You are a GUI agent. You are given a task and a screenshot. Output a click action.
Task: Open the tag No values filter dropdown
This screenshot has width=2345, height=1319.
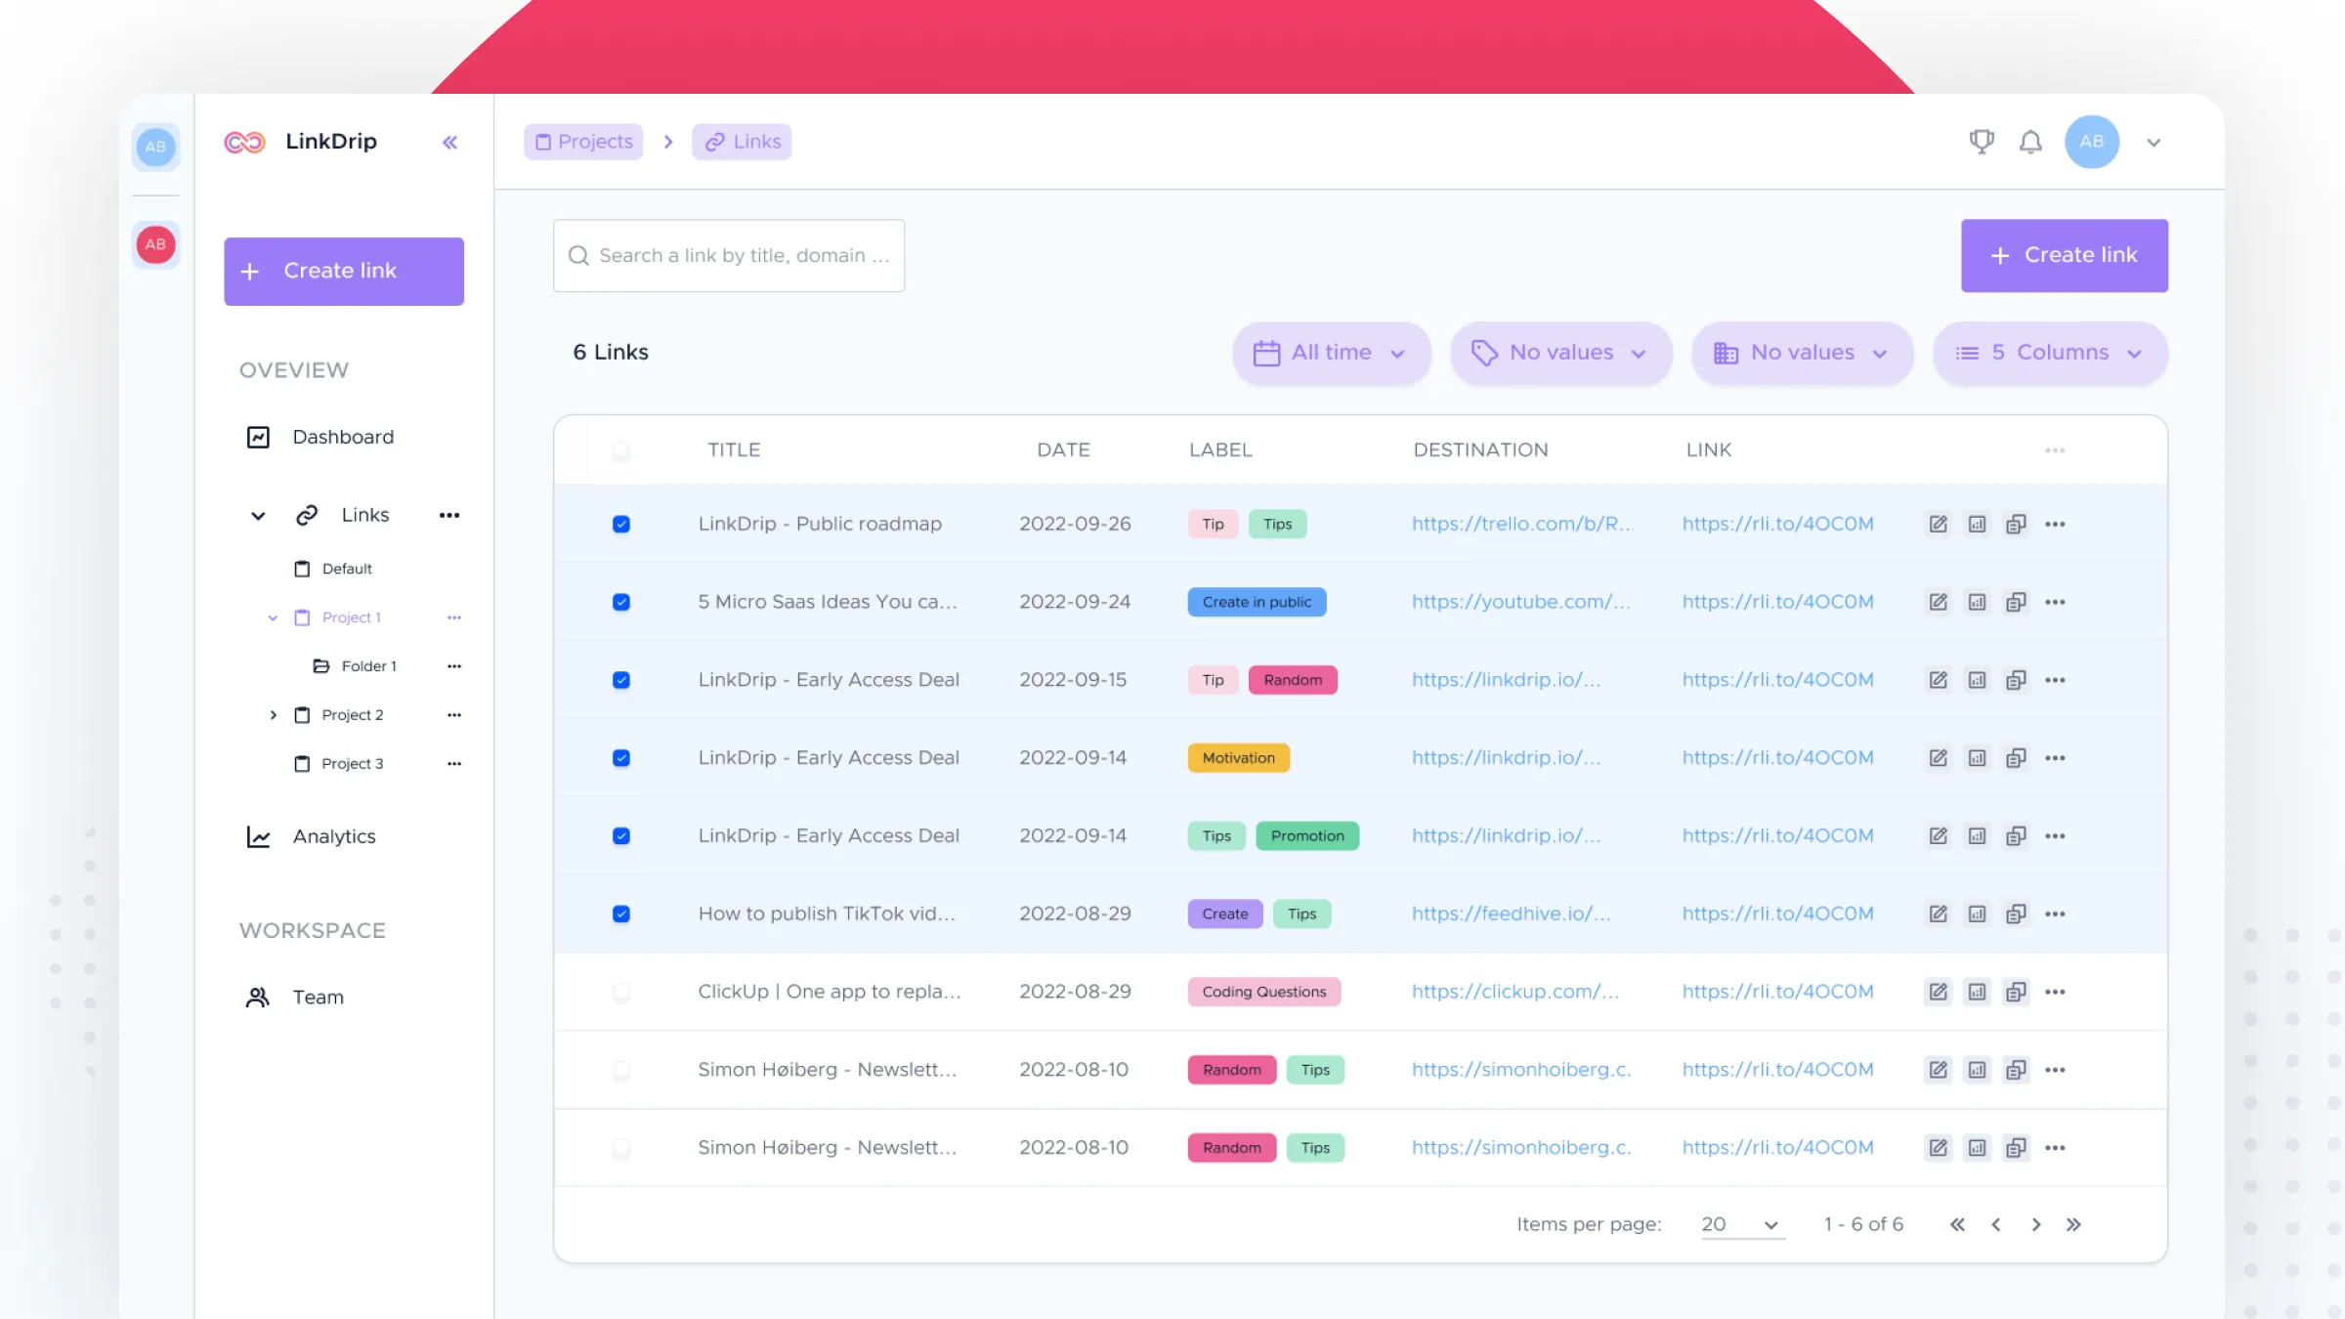pos(1560,353)
